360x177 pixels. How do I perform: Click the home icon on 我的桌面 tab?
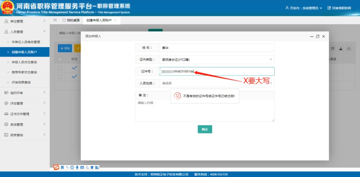64,20
